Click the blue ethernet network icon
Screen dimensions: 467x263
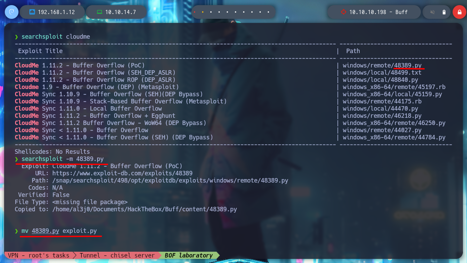pos(32,12)
